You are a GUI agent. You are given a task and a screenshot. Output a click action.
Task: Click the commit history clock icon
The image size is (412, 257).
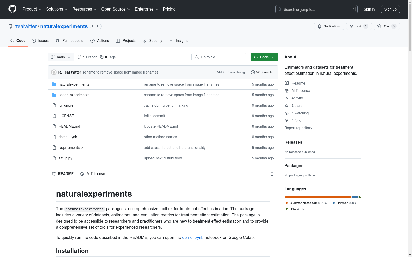(253, 72)
